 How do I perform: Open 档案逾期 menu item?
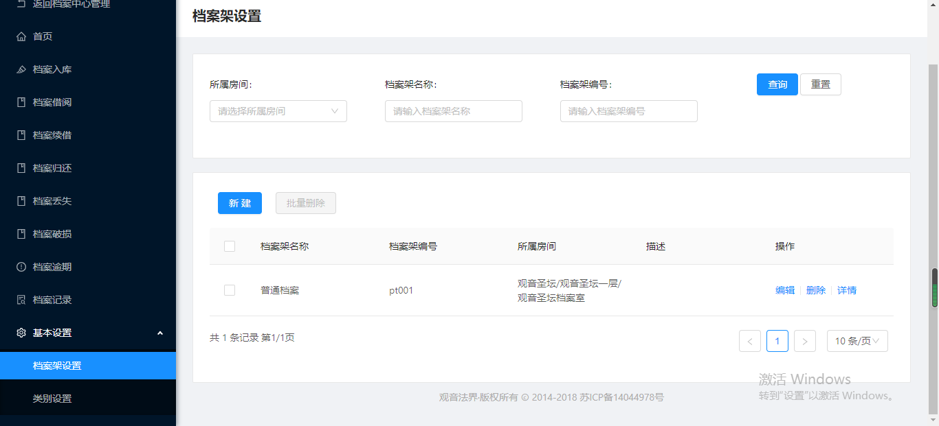pos(88,267)
